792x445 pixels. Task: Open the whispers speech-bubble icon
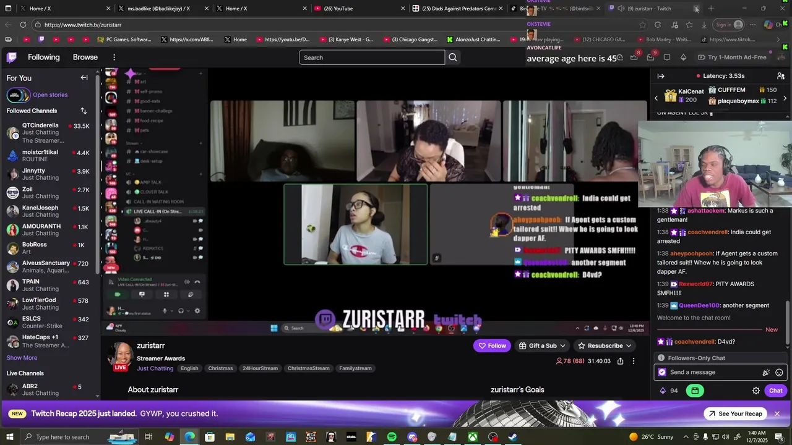667,57
